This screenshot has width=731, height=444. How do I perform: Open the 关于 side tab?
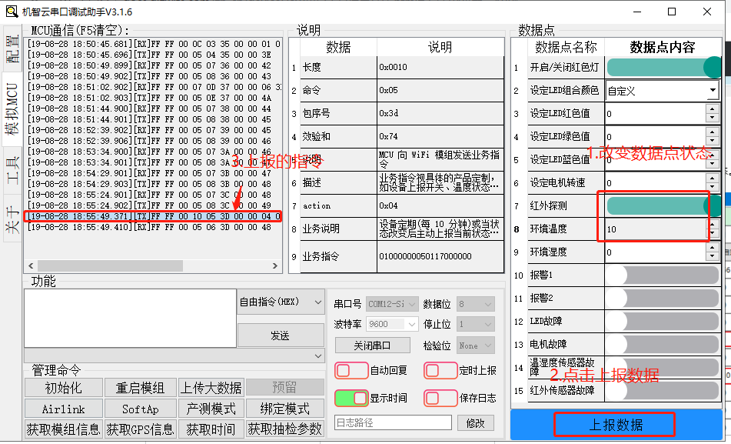click(x=12, y=219)
